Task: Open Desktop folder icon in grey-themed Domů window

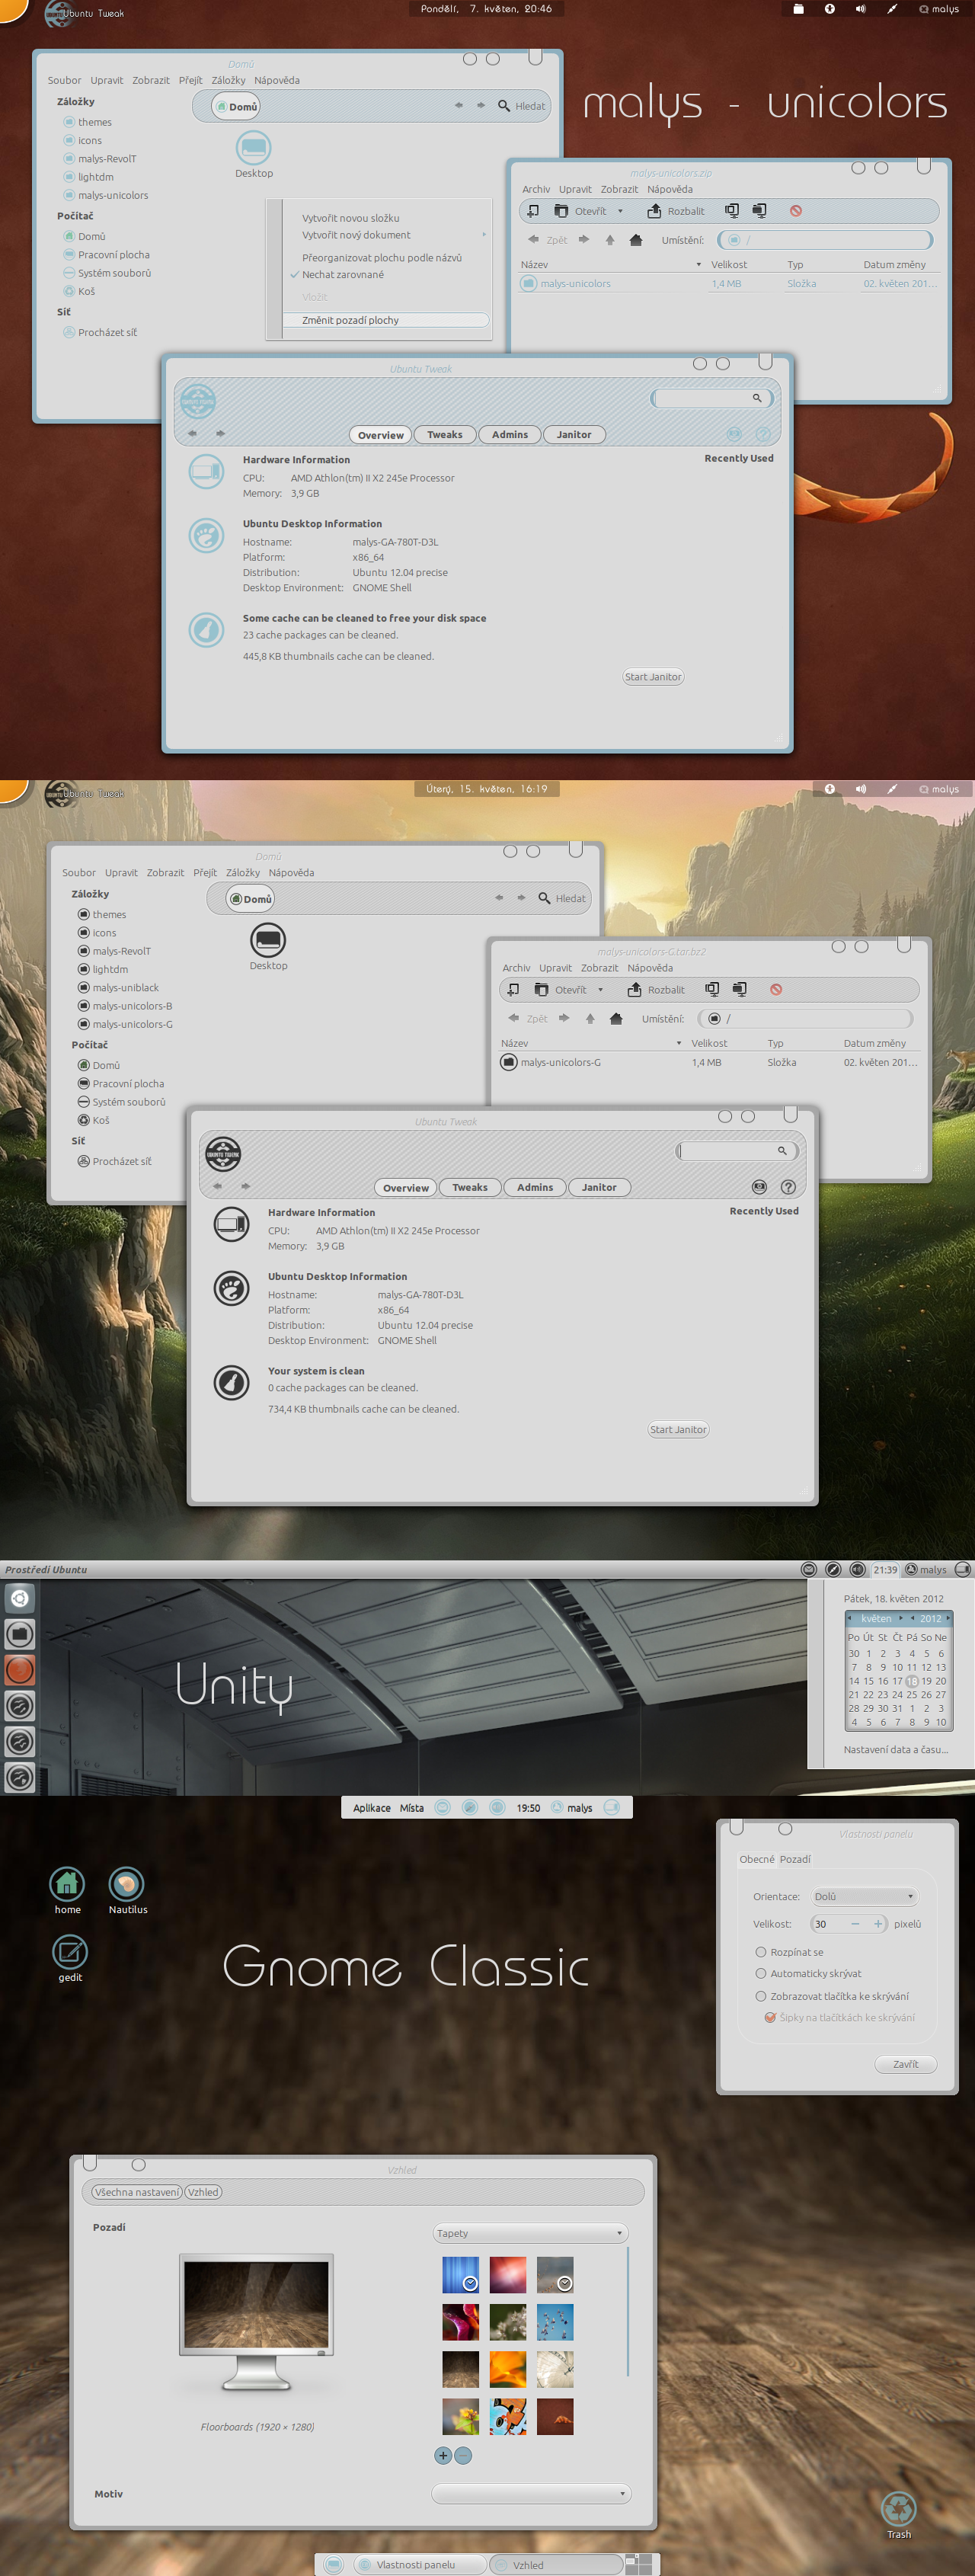Action: pyautogui.click(x=268, y=941)
